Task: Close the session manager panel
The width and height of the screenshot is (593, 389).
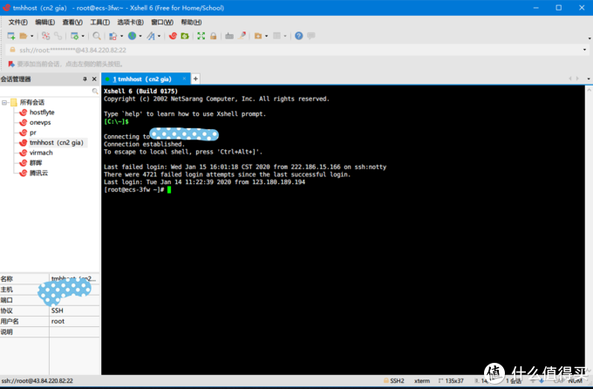Action: [x=94, y=78]
